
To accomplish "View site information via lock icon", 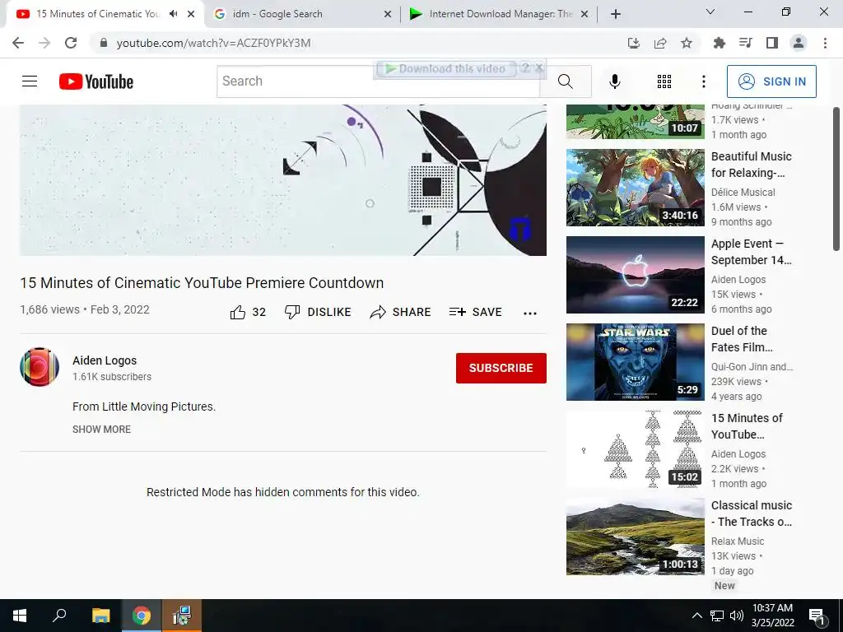I will coord(104,43).
